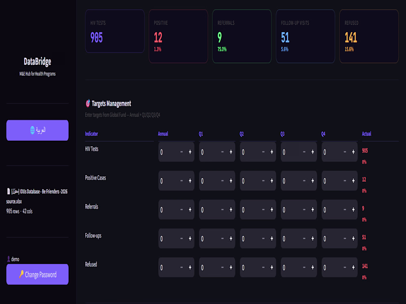The image size is (406, 304).
Task: Increment Positive Cases Q1 target
Action: coord(231,181)
